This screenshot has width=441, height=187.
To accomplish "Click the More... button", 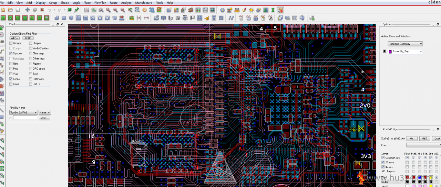I will (44, 118).
